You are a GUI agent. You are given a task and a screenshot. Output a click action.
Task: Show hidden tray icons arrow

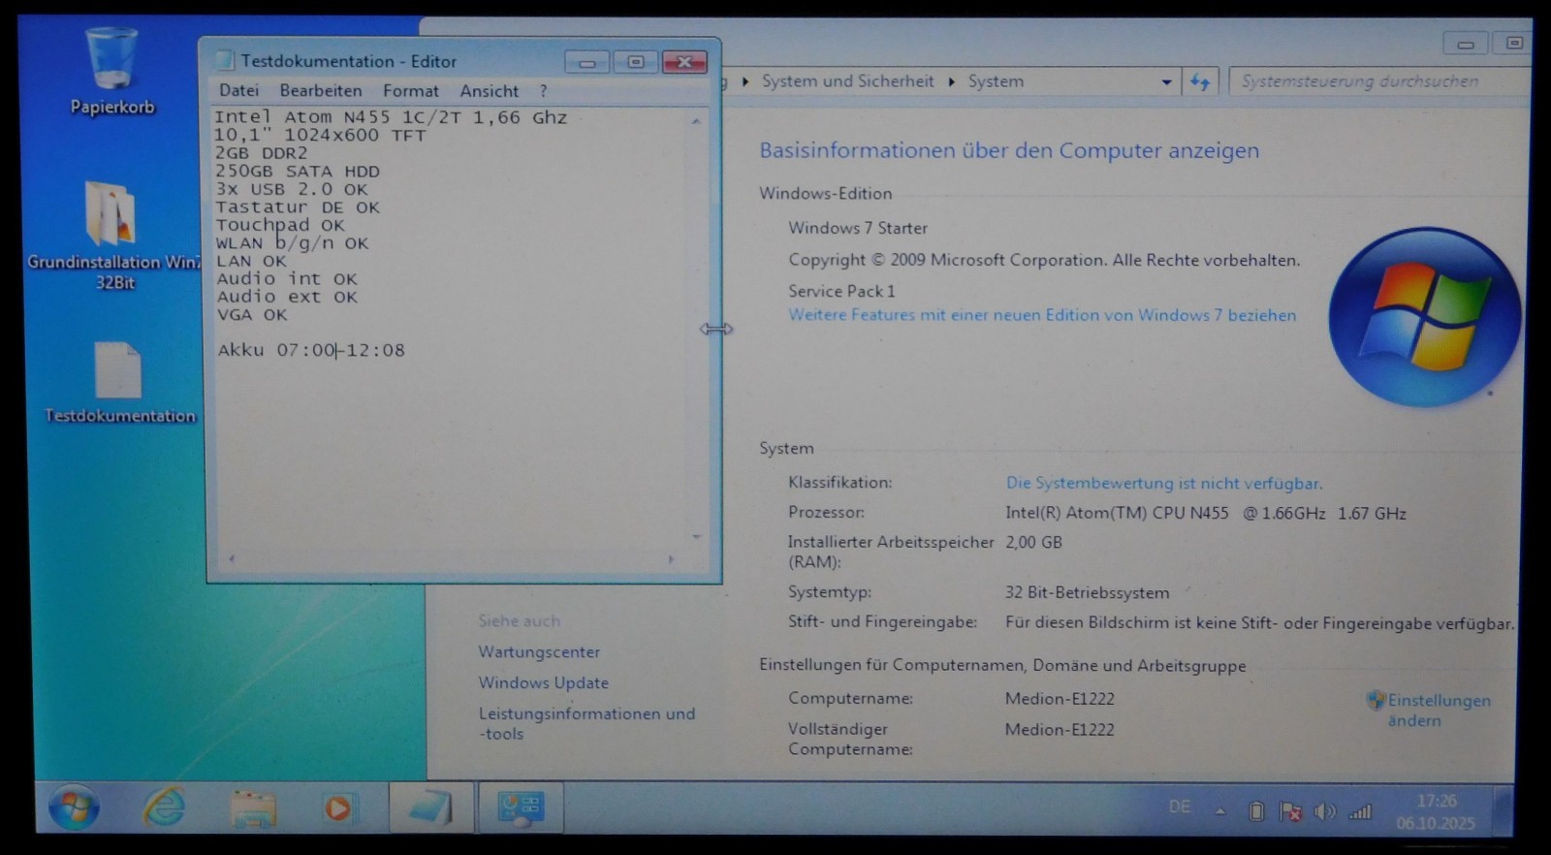(x=1220, y=811)
